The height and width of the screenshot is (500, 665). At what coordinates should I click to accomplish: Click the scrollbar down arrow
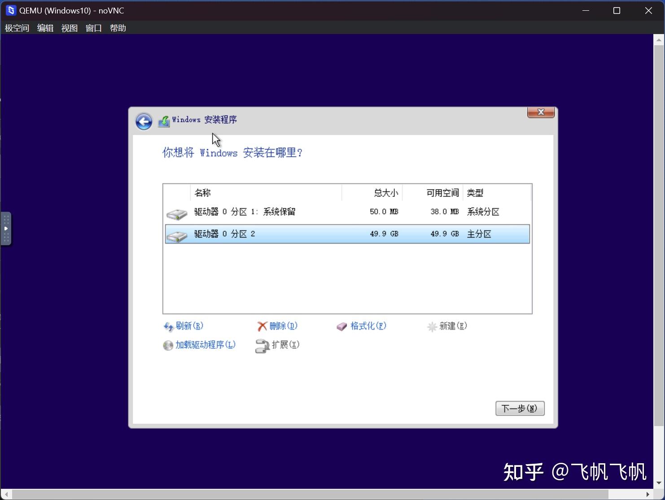(659, 484)
